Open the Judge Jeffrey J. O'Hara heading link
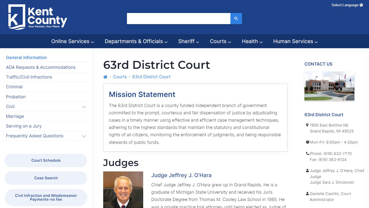This screenshot has width=369, height=208. pos(181,175)
